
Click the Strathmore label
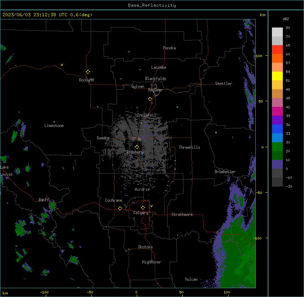(182, 214)
